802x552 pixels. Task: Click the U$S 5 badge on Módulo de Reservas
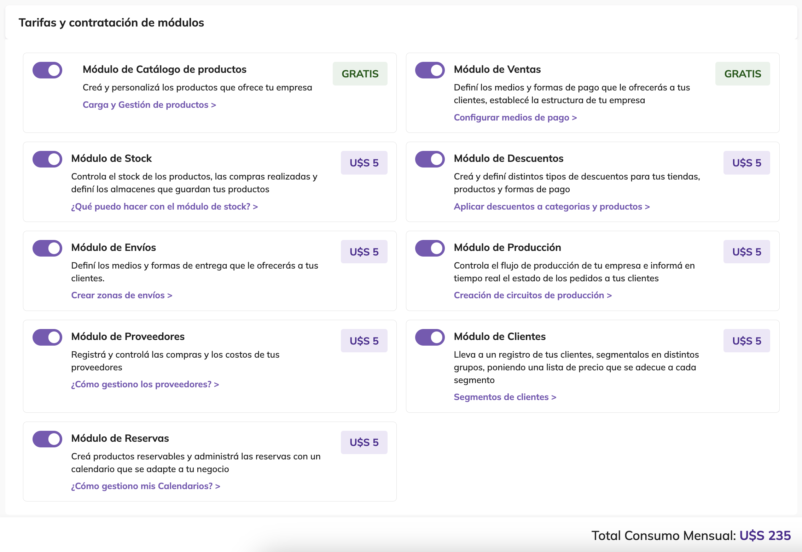click(x=364, y=442)
